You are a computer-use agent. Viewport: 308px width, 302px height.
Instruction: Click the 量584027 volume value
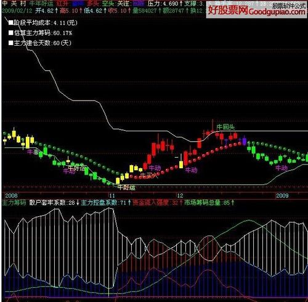click(x=147, y=10)
